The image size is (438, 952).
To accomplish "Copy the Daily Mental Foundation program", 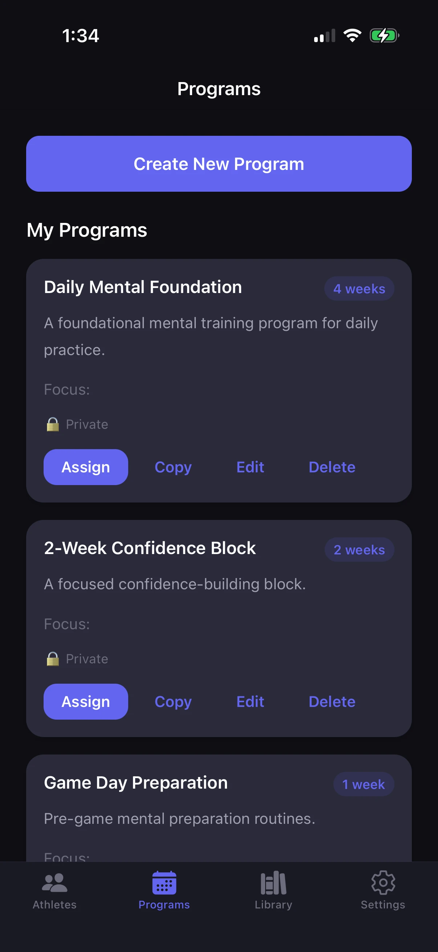I will pyautogui.click(x=173, y=467).
